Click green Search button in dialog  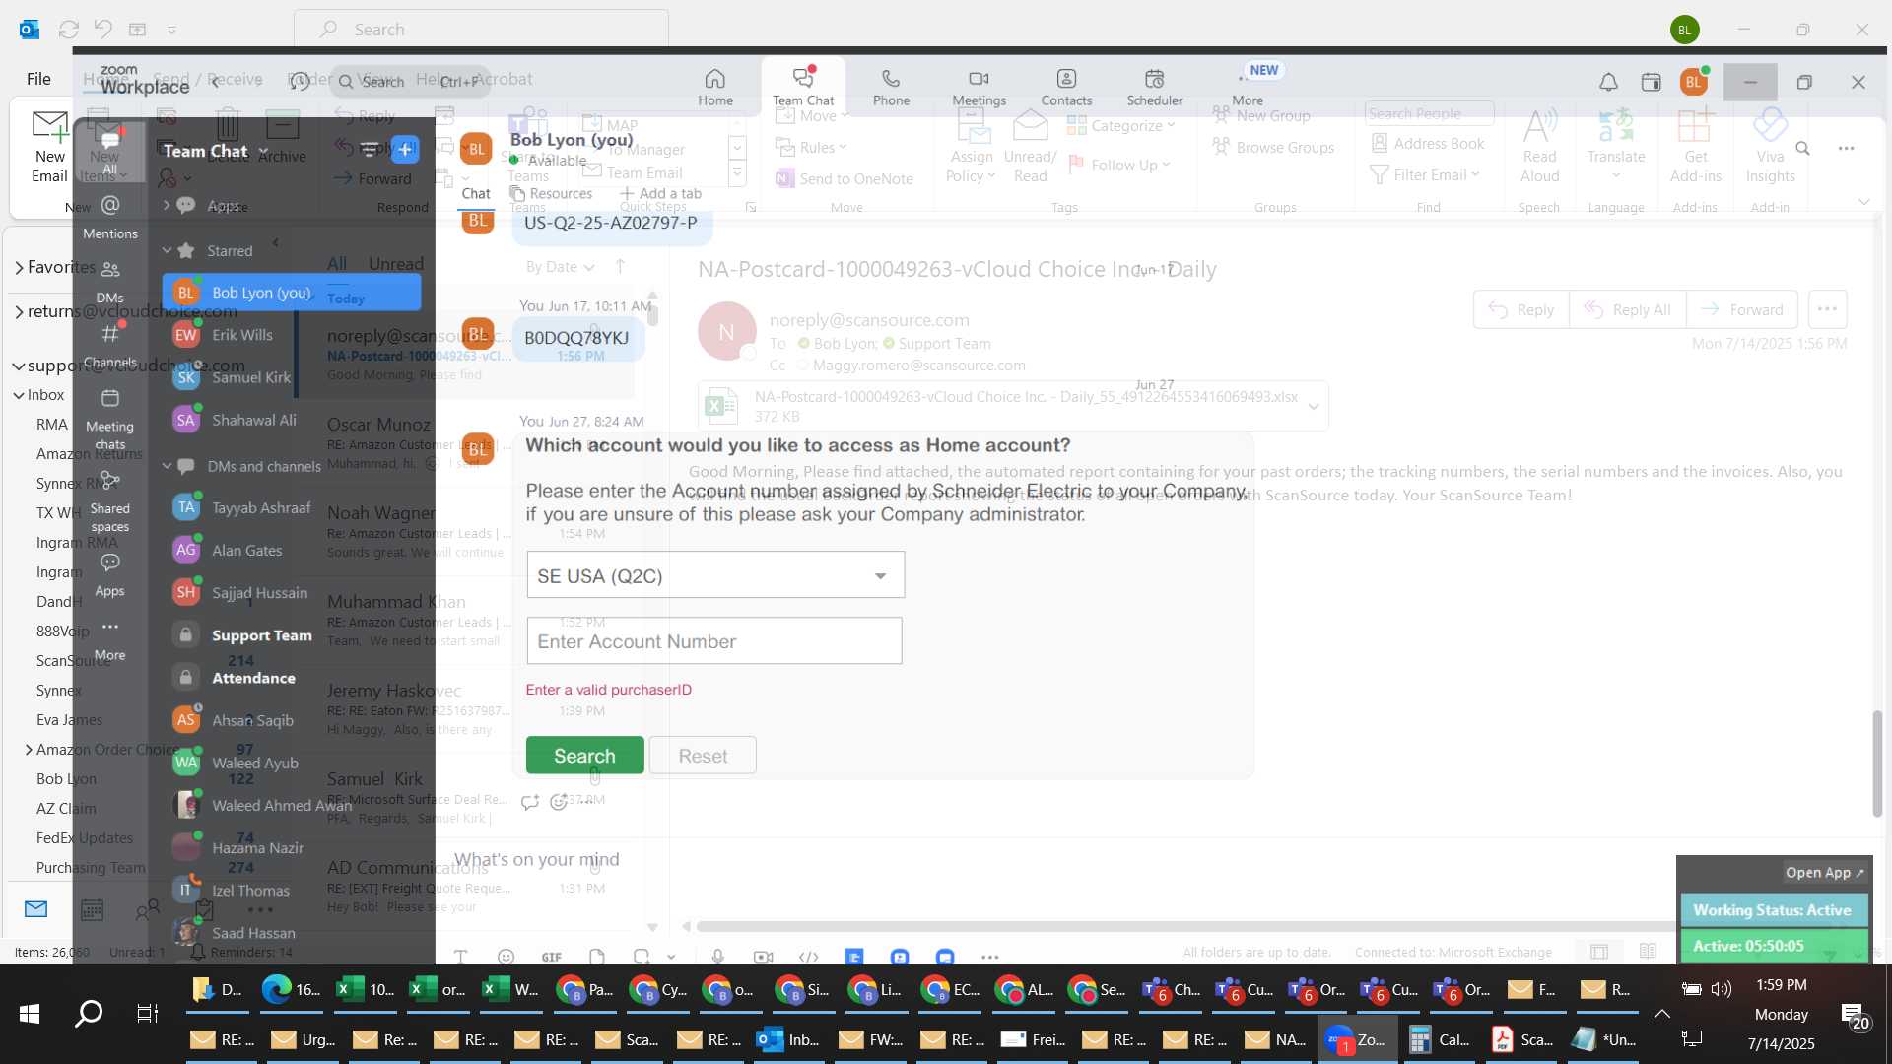(x=584, y=756)
